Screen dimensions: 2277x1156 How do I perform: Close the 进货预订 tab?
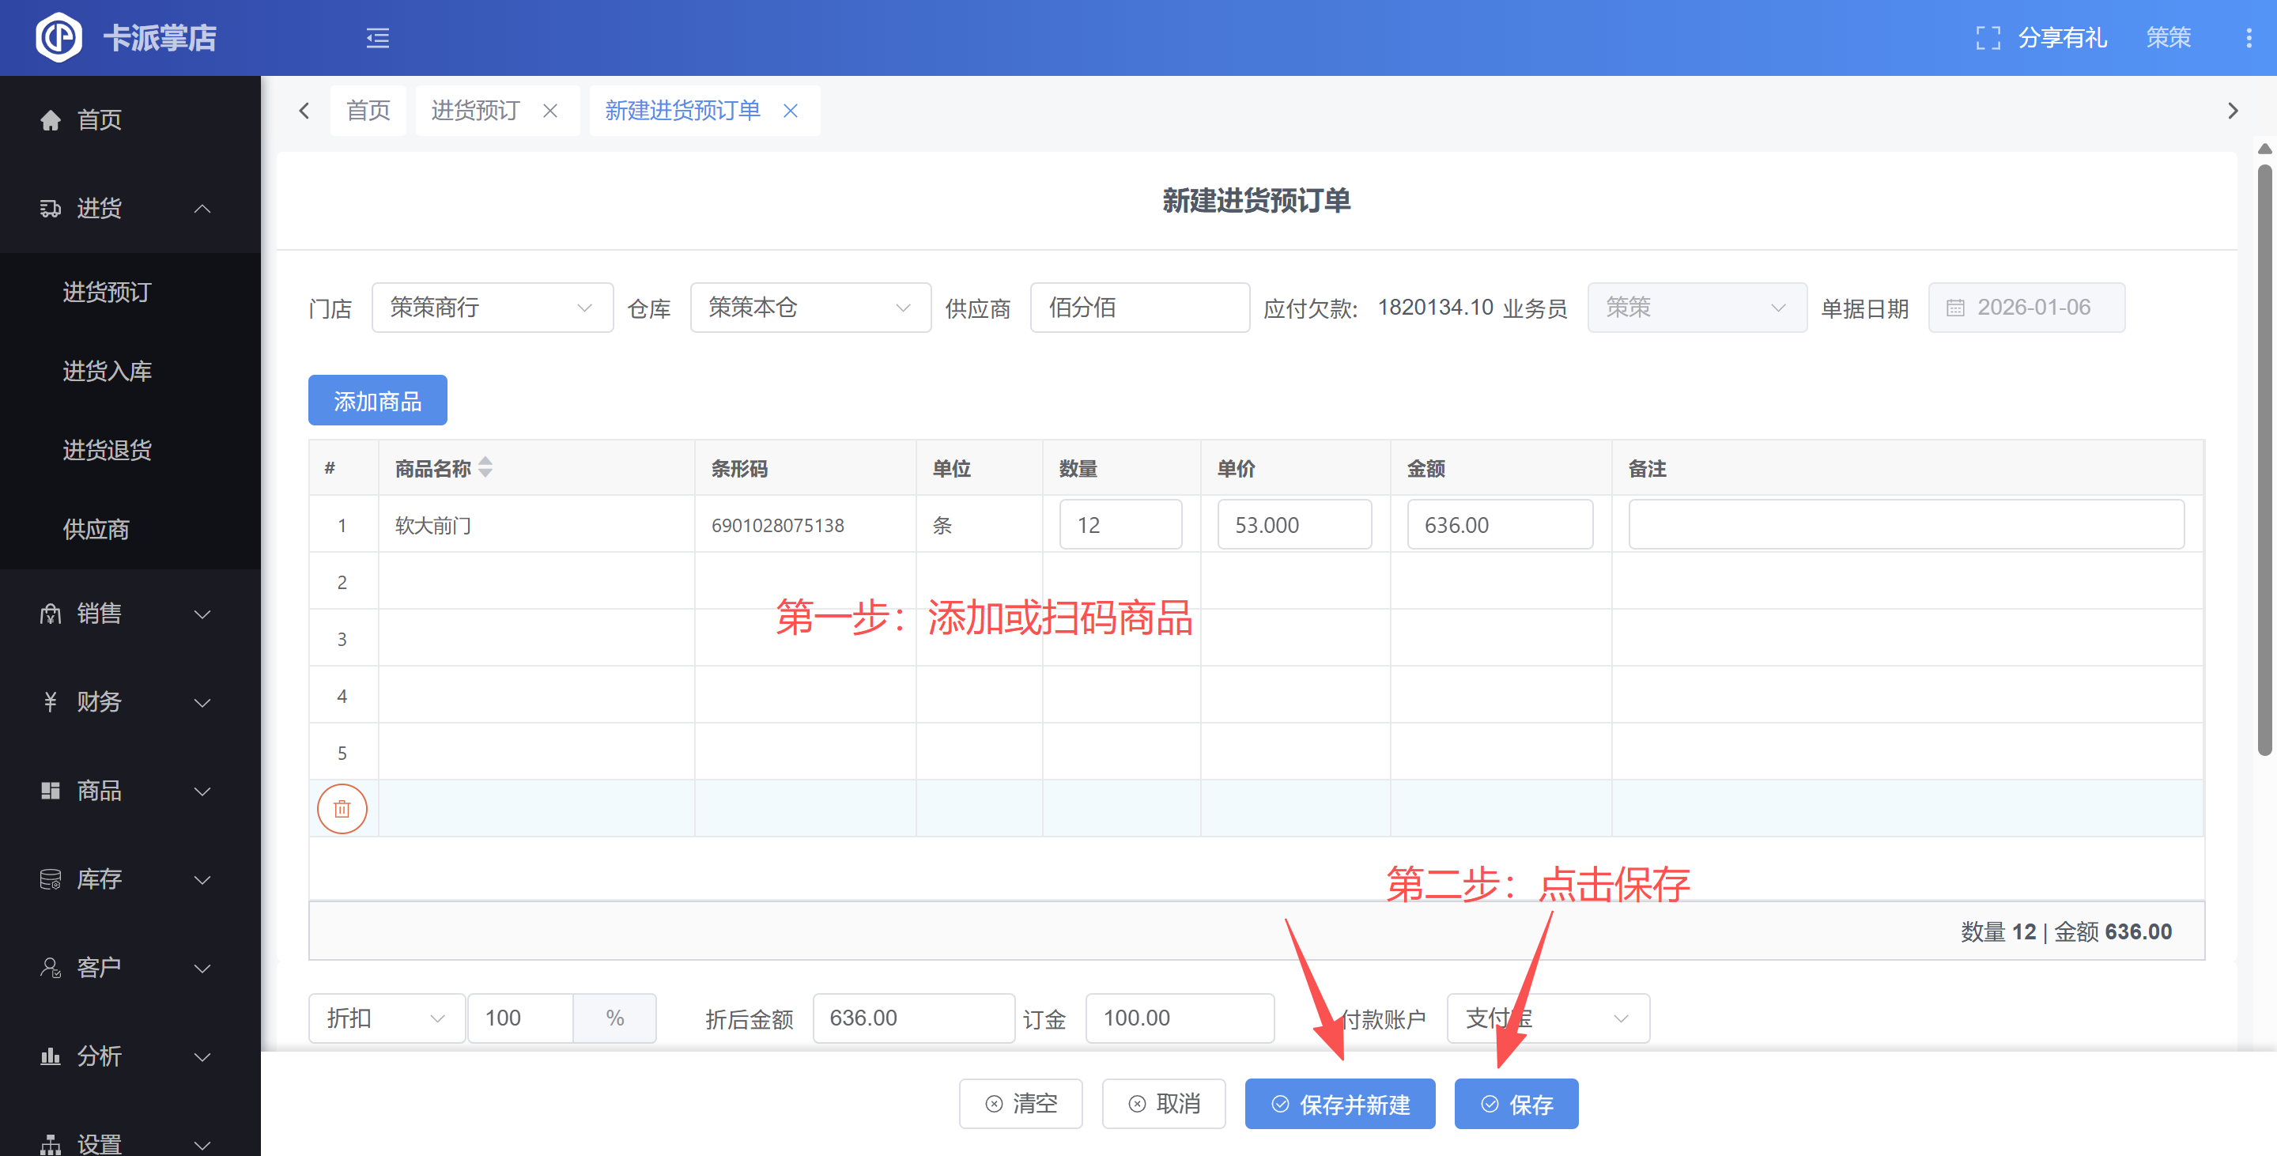549,111
